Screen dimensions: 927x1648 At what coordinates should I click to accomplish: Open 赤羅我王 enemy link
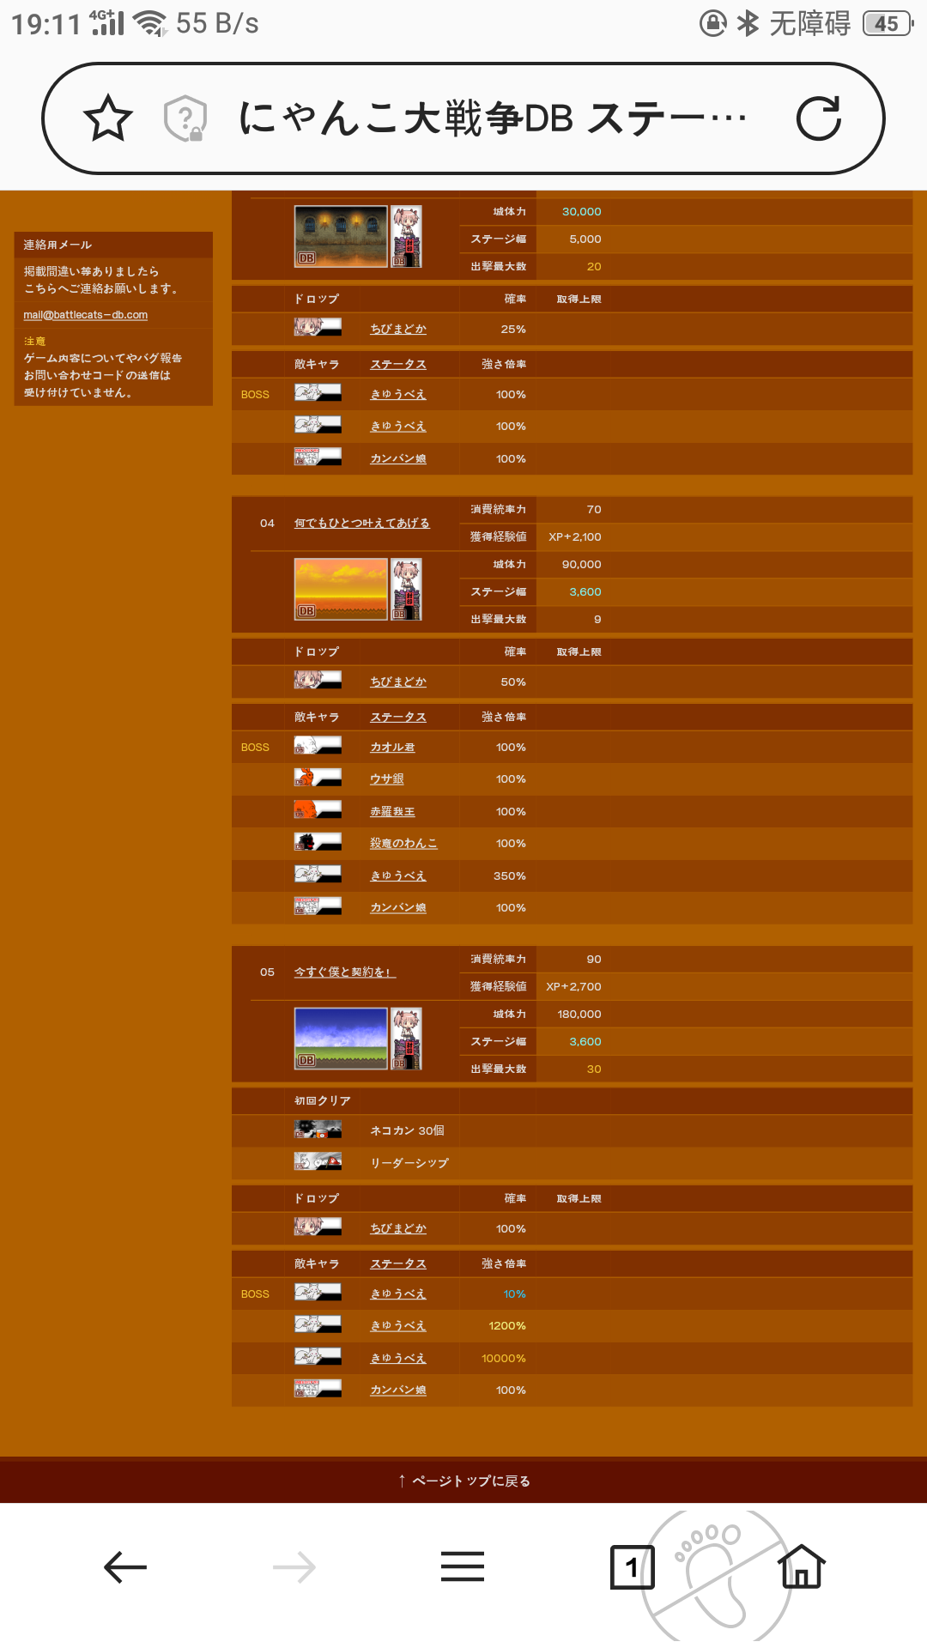click(392, 812)
